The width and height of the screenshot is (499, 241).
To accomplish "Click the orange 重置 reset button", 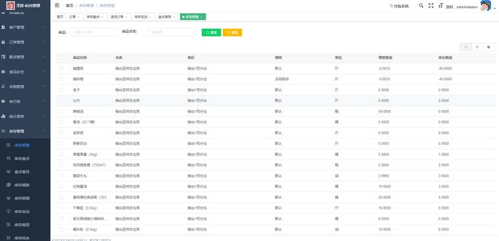I will tap(232, 32).
